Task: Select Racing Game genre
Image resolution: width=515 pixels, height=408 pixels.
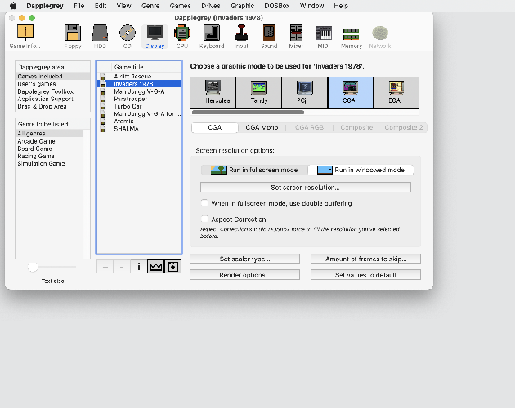Action: (x=49, y=156)
